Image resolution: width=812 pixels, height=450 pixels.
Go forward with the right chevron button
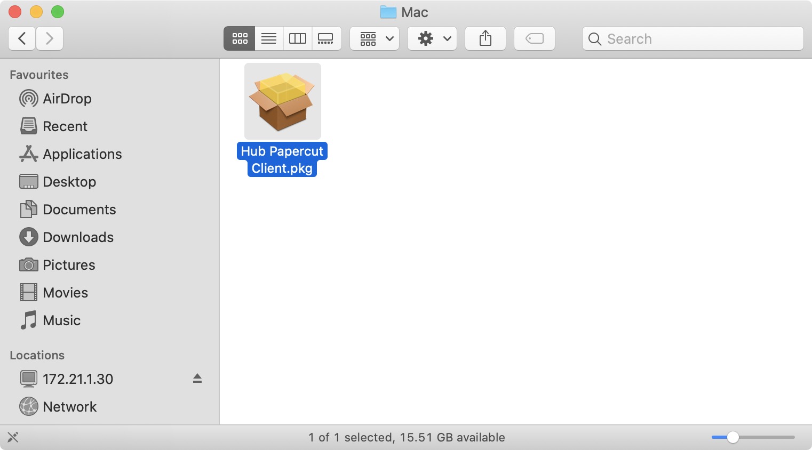coord(50,38)
